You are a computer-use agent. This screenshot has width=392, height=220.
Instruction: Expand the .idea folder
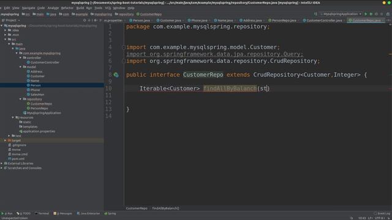(x=6, y=30)
